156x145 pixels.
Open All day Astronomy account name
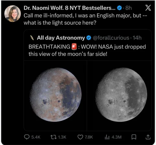pos(61,38)
